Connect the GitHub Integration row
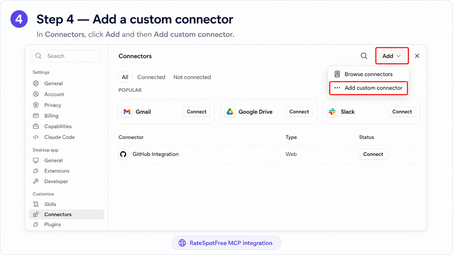Screen dimensions: 453x255 tap(373, 154)
